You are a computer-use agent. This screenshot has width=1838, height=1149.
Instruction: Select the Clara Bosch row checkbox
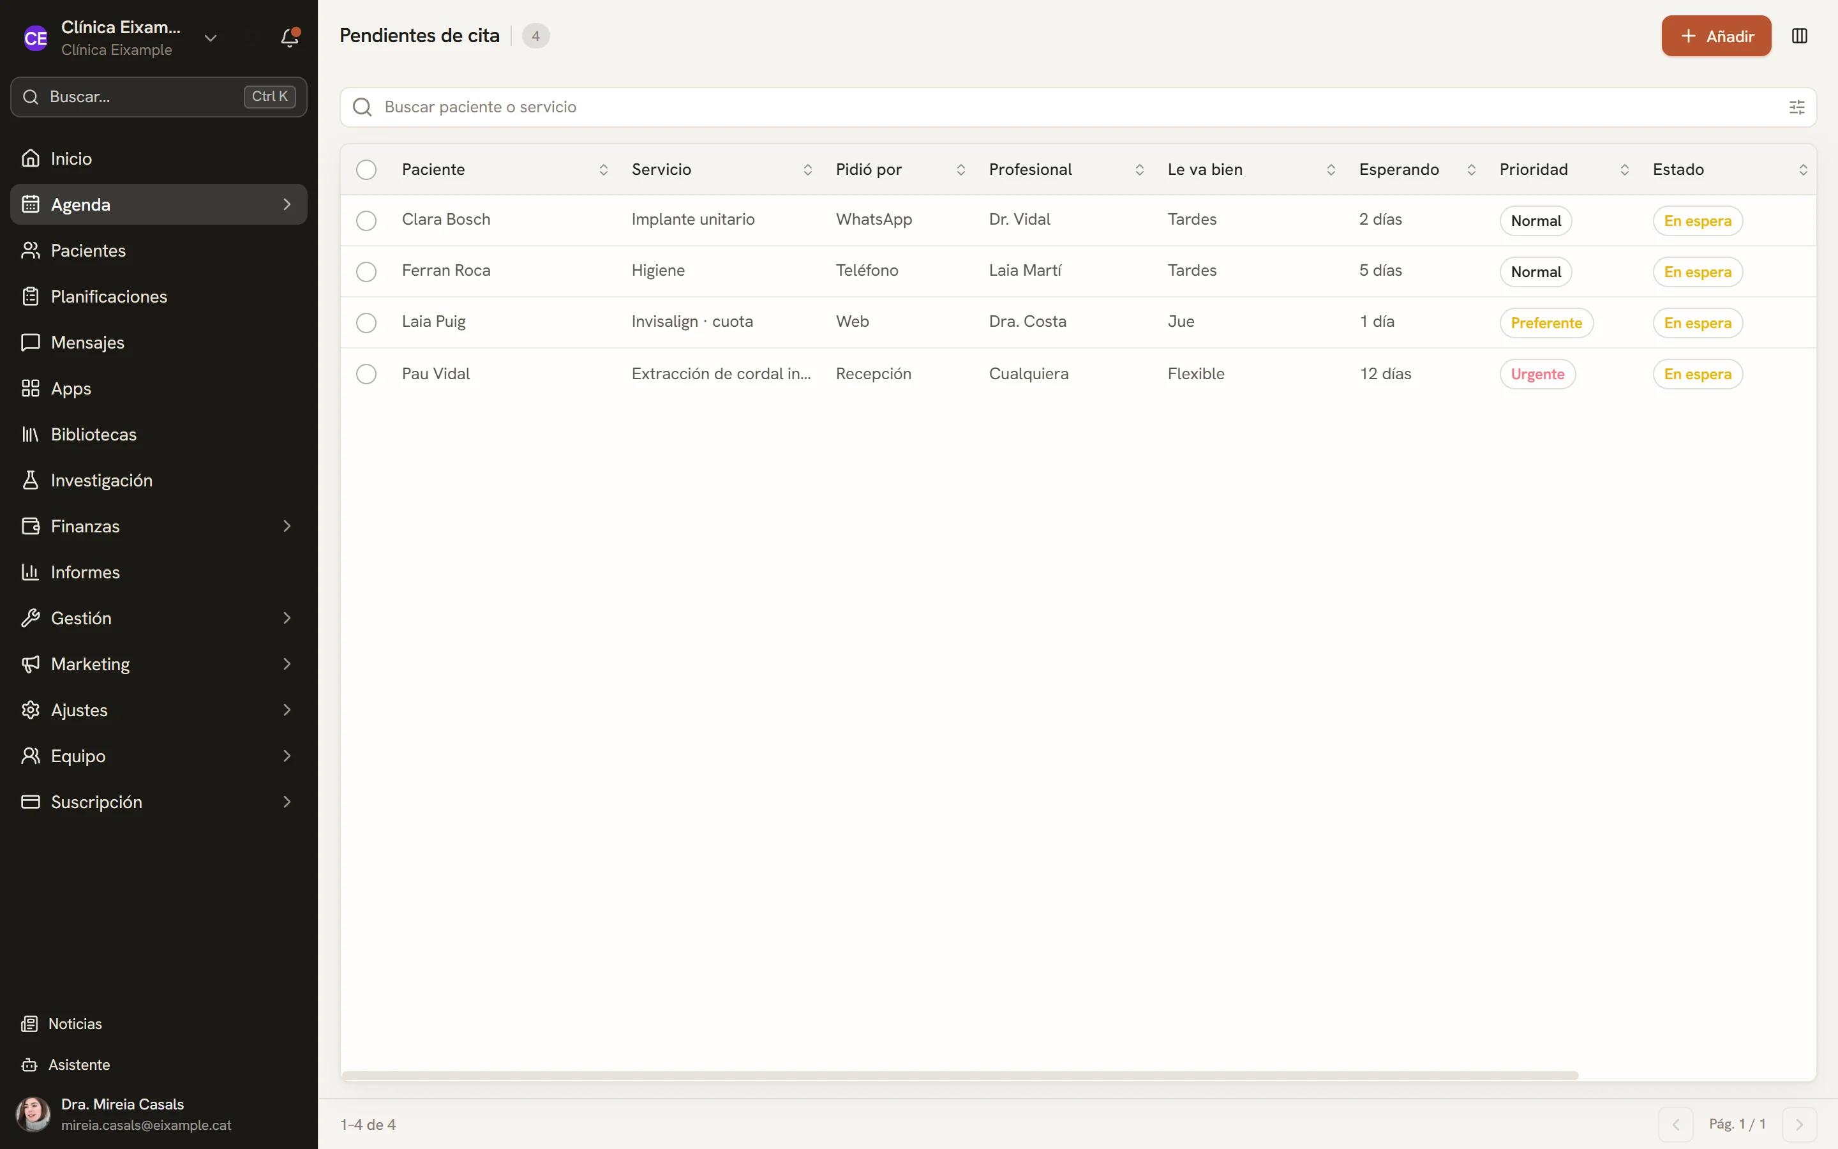coord(366,220)
